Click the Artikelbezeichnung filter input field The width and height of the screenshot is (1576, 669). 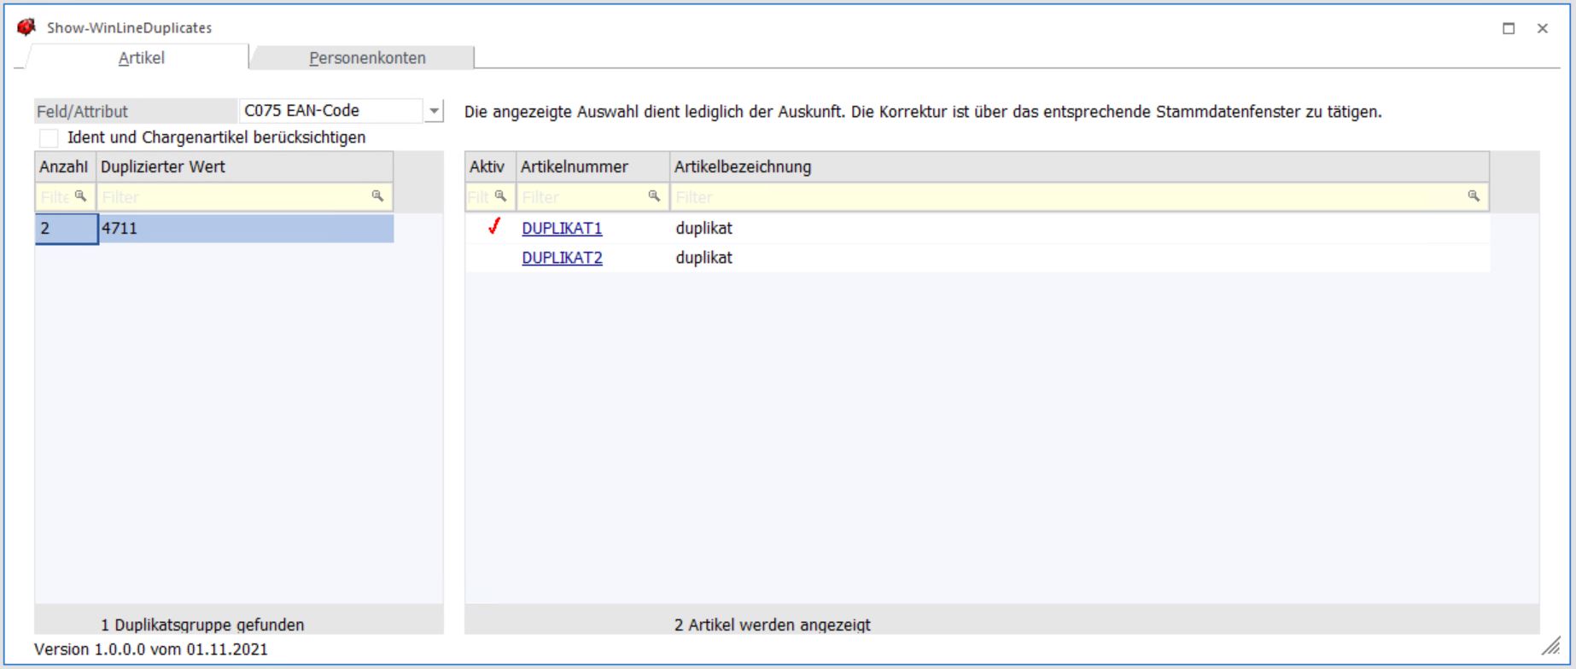tap(1067, 197)
